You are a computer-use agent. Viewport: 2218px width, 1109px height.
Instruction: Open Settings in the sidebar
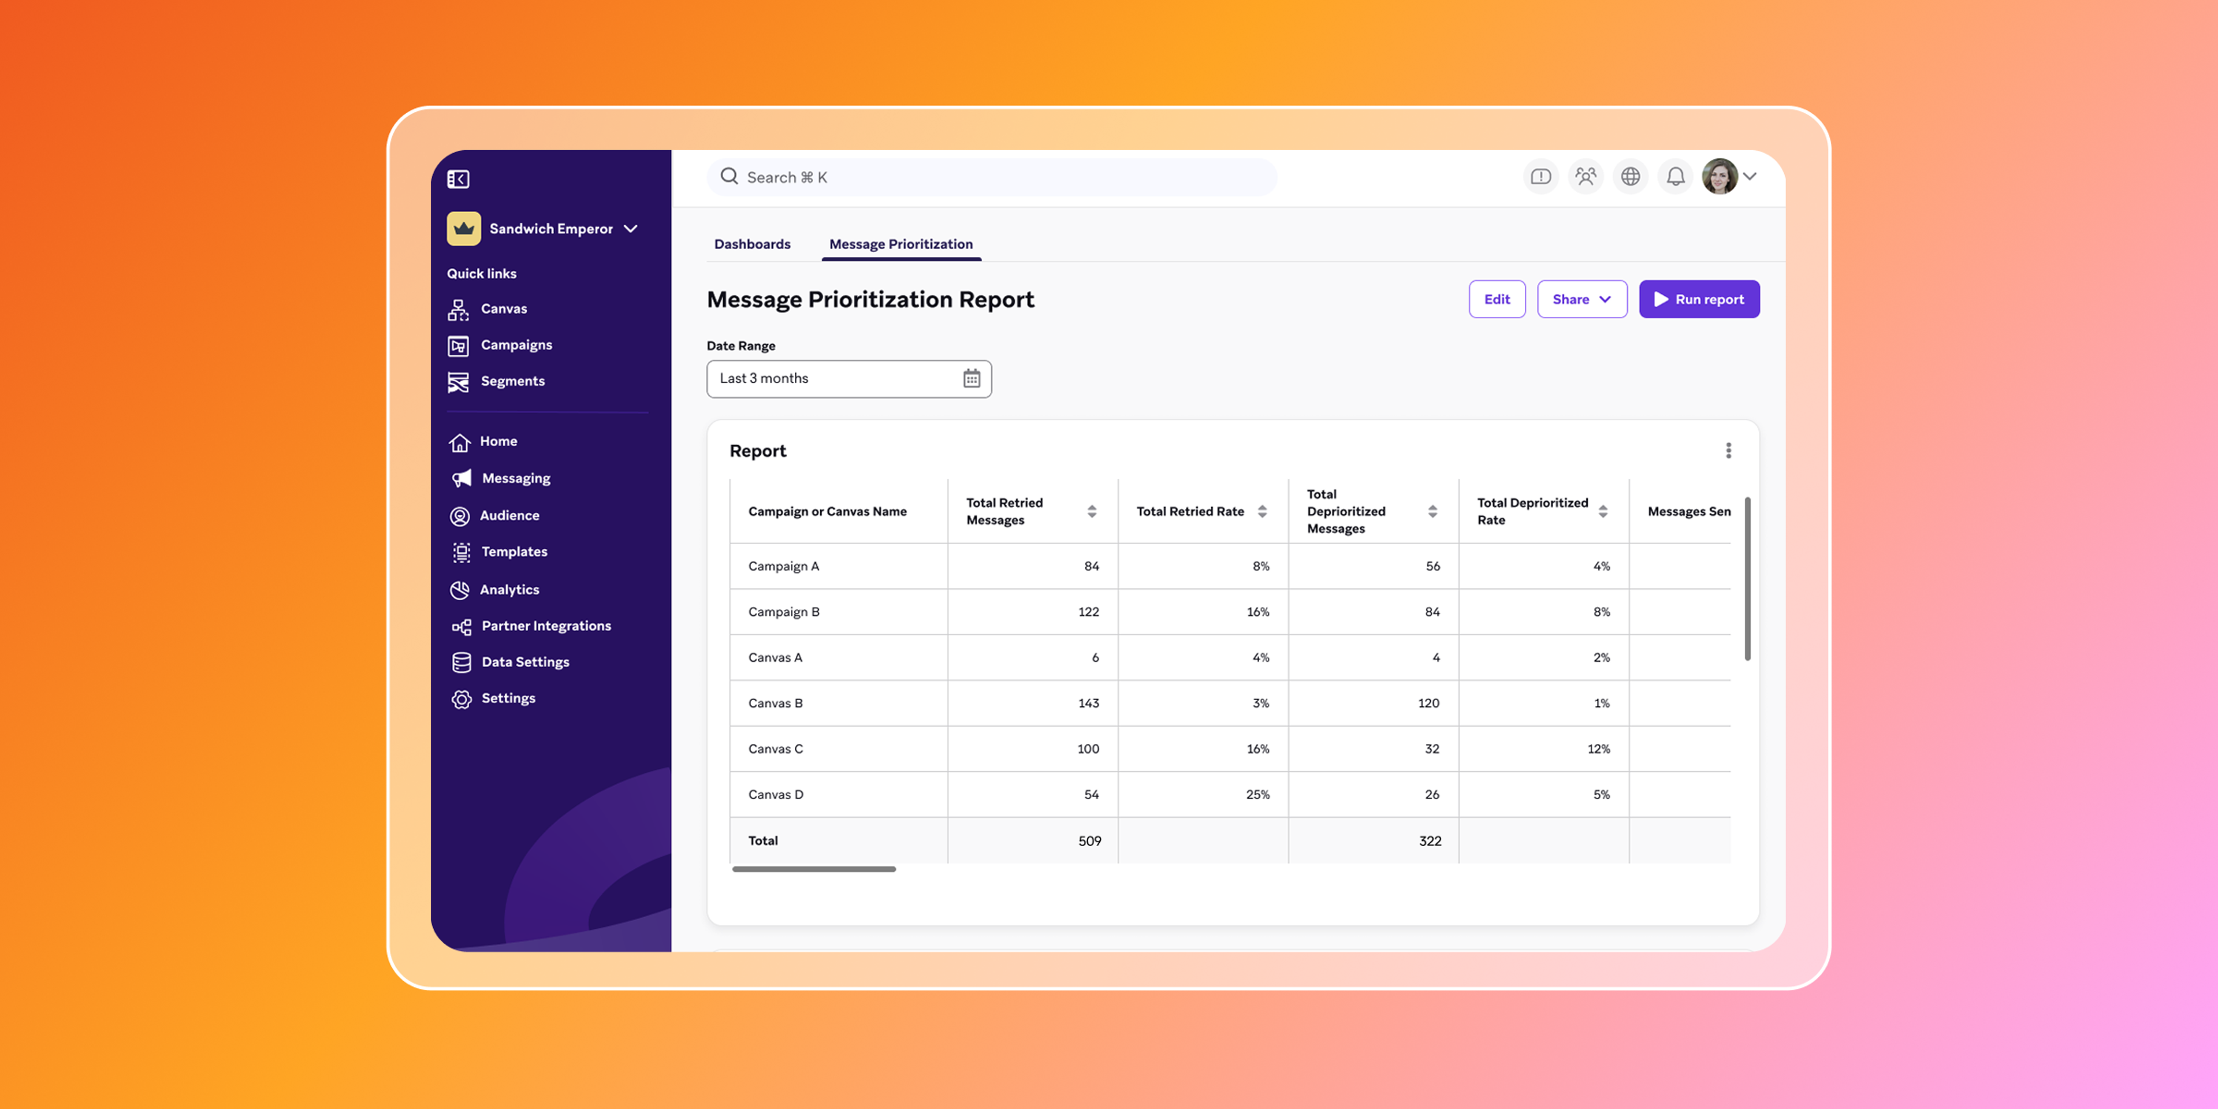pos(493,698)
